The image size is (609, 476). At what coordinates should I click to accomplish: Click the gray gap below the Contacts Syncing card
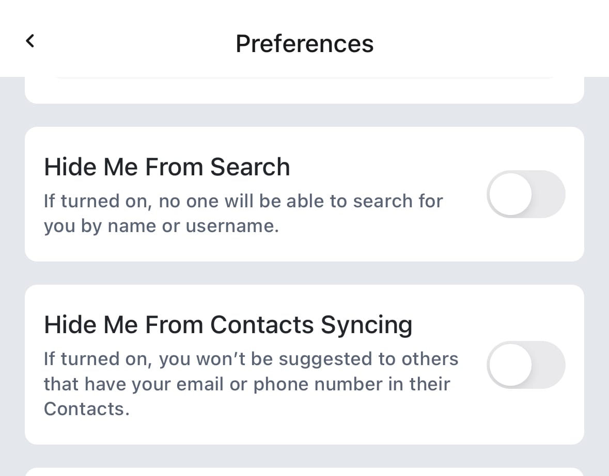pos(304,456)
